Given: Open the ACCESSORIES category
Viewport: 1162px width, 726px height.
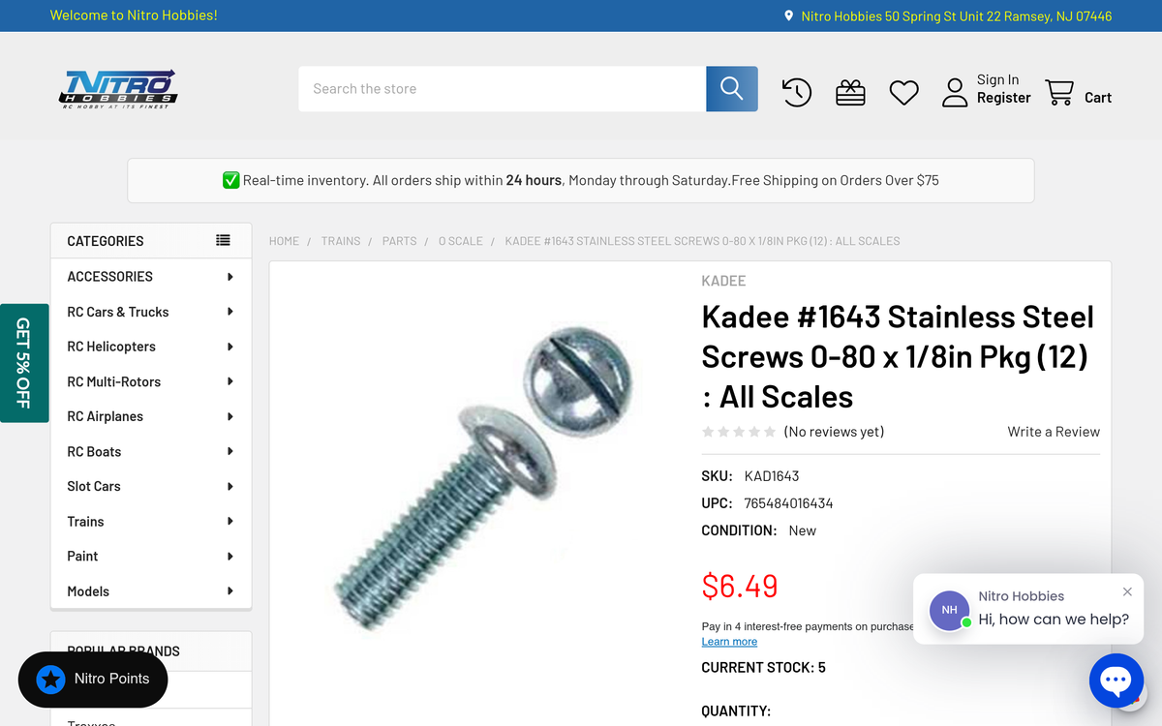Looking at the screenshot, I should [109, 277].
